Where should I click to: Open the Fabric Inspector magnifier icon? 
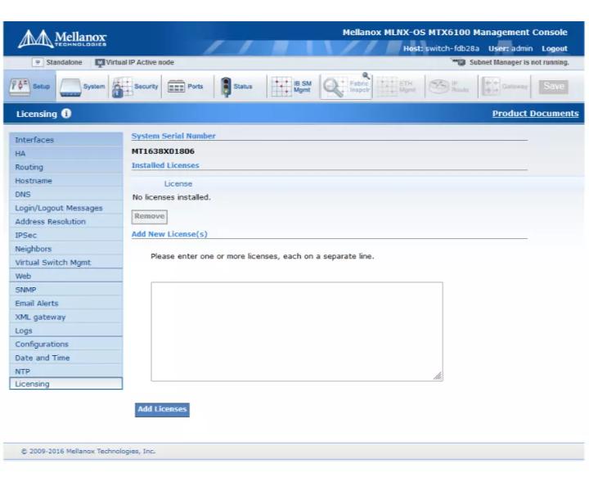[335, 87]
